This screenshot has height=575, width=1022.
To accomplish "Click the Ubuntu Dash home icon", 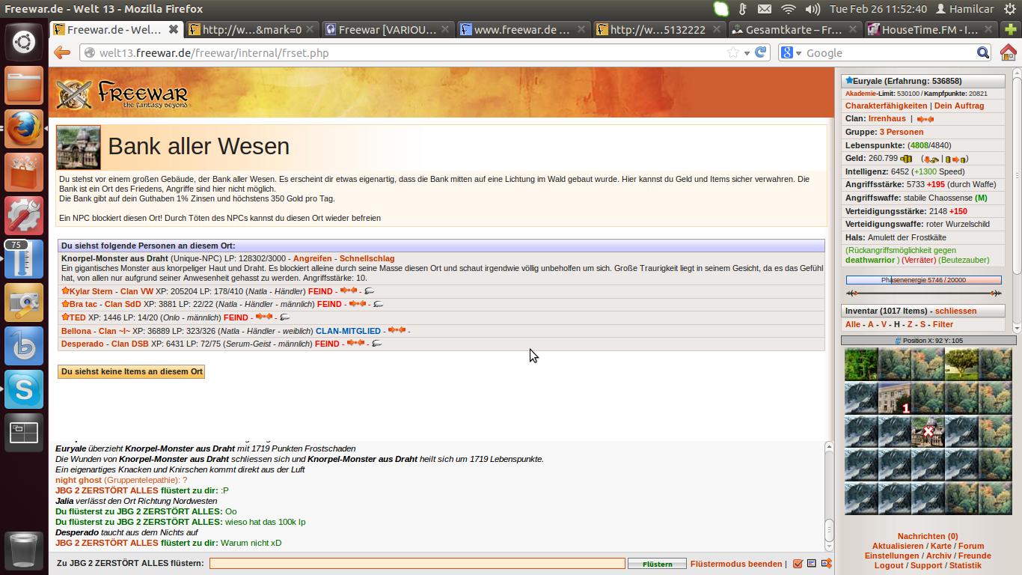I will [x=24, y=40].
